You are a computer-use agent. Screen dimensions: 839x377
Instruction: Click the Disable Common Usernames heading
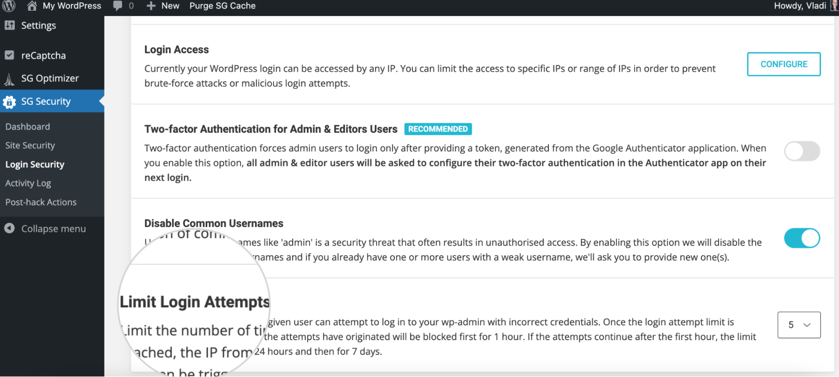(214, 223)
